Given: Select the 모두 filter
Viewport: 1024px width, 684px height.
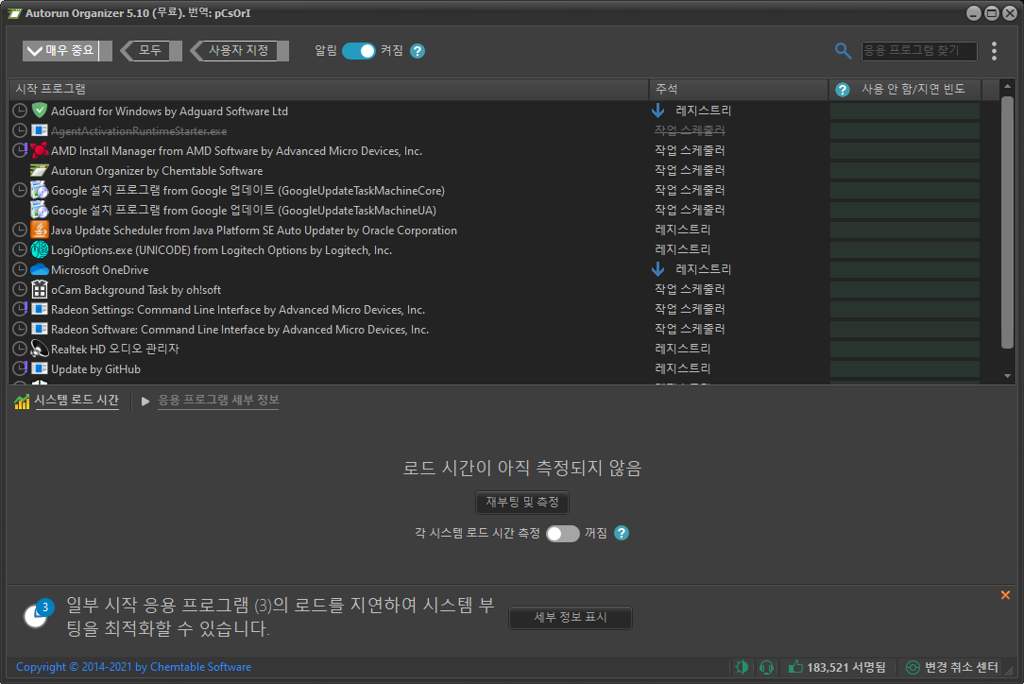Looking at the screenshot, I should (x=151, y=50).
